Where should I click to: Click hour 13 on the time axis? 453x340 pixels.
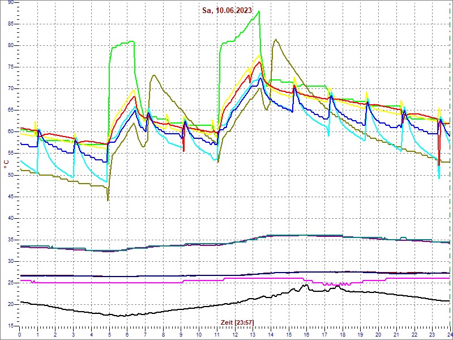(x=253, y=334)
